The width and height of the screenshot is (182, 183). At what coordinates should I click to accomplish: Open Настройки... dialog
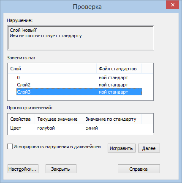(x=23, y=169)
